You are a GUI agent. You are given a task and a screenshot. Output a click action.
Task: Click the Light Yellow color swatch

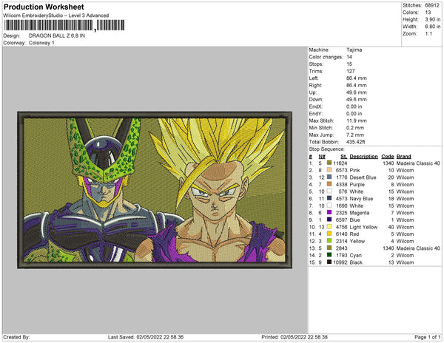coord(329,226)
